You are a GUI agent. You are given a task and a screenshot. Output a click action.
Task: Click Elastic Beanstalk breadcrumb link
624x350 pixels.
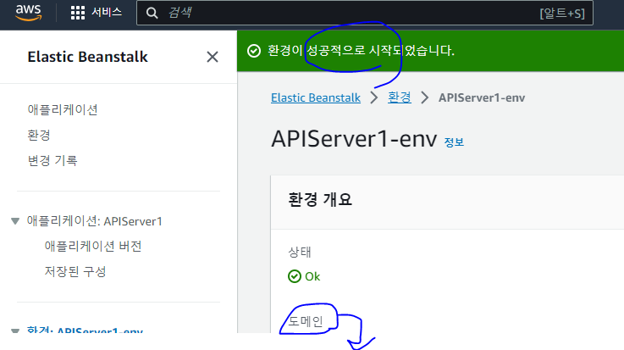(316, 97)
